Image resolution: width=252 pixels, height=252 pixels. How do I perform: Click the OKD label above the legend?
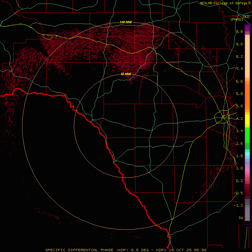[246, 17]
